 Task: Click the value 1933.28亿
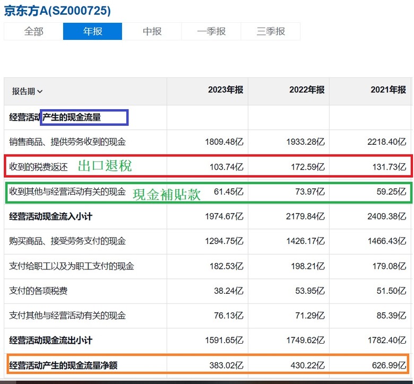coord(306,142)
